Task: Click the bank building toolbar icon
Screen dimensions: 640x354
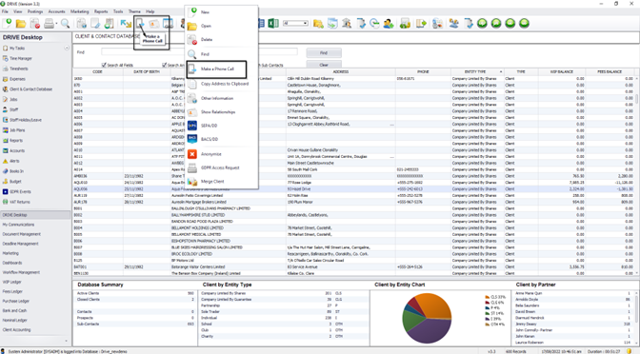Action: click(347, 23)
